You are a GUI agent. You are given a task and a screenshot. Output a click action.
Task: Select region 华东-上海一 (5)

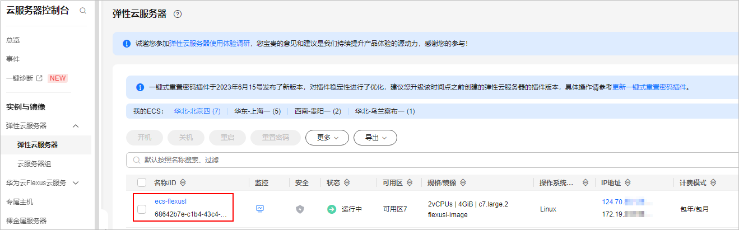[x=257, y=111]
